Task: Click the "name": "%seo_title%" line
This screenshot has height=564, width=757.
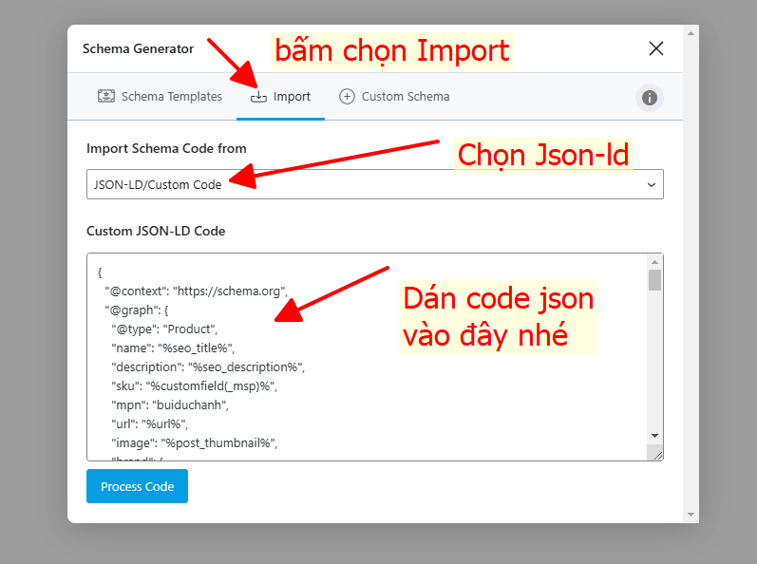Action: 173,348
